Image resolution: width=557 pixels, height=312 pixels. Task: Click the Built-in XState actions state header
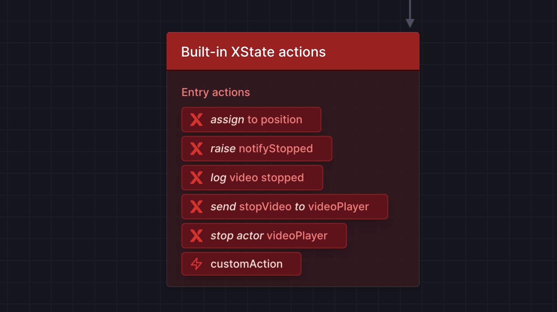click(x=293, y=51)
